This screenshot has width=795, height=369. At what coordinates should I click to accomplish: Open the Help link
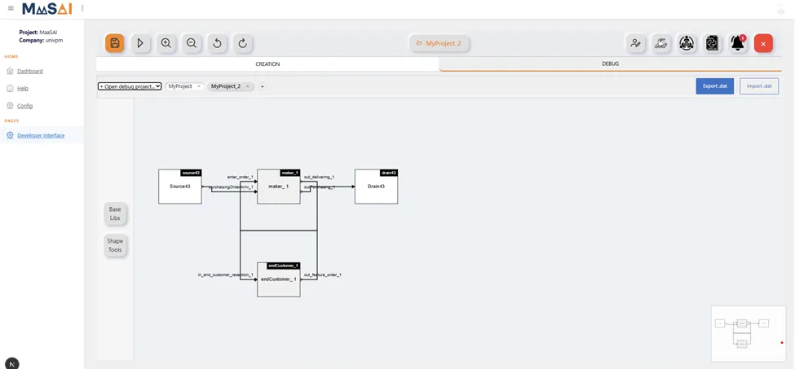23,89
